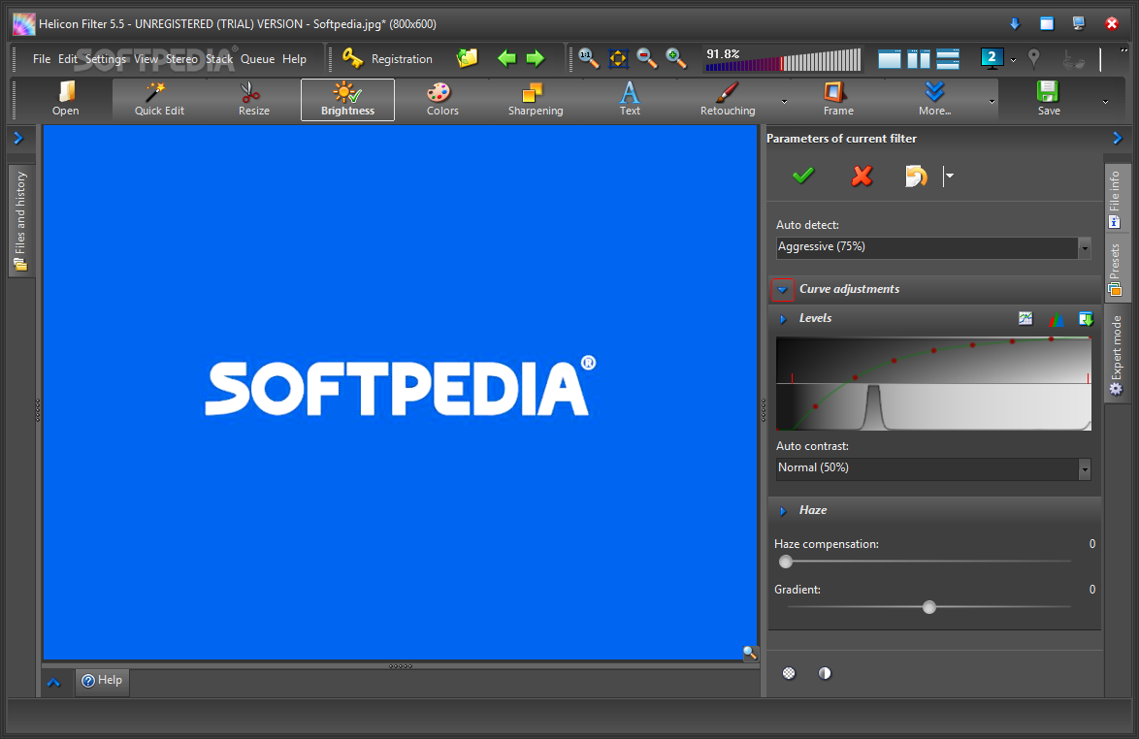1139x739 pixels.
Task: Select the Sharpening tool
Action: 535,99
